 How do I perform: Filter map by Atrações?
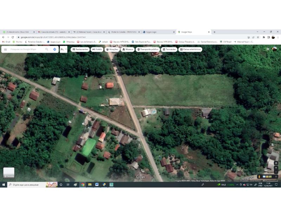[112, 50]
